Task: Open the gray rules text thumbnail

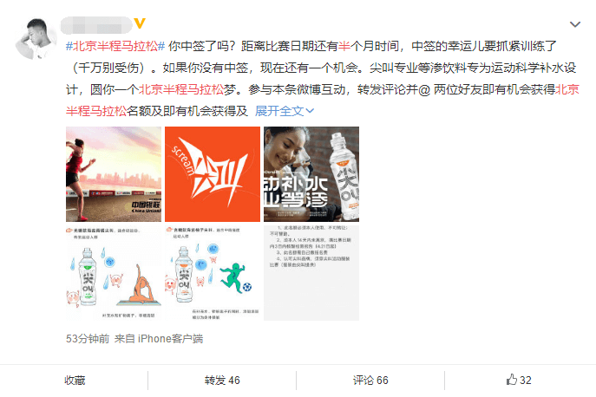Action: pos(311,273)
